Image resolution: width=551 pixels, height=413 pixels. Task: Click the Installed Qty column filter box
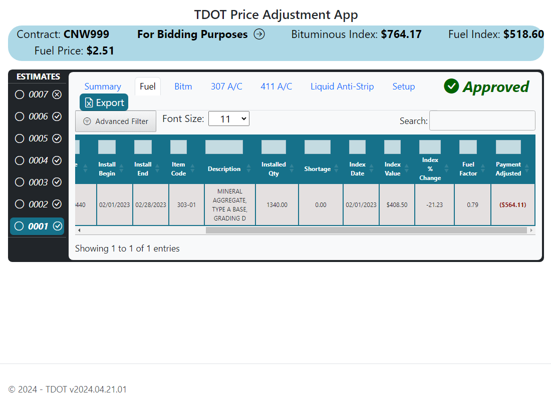[273, 147]
